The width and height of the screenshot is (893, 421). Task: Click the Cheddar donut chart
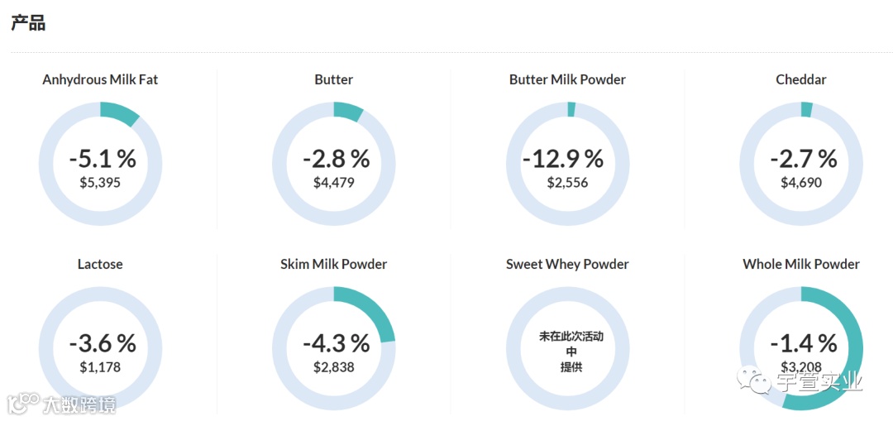click(x=801, y=164)
